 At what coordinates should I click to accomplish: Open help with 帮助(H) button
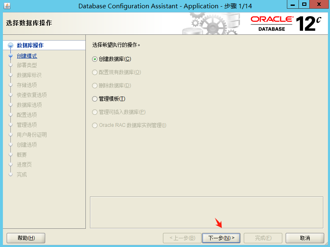pyautogui.click(x=26, y=238)
